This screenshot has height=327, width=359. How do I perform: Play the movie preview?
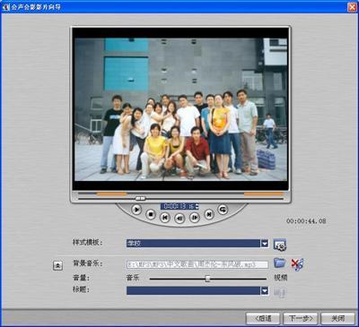click(136, 210)
